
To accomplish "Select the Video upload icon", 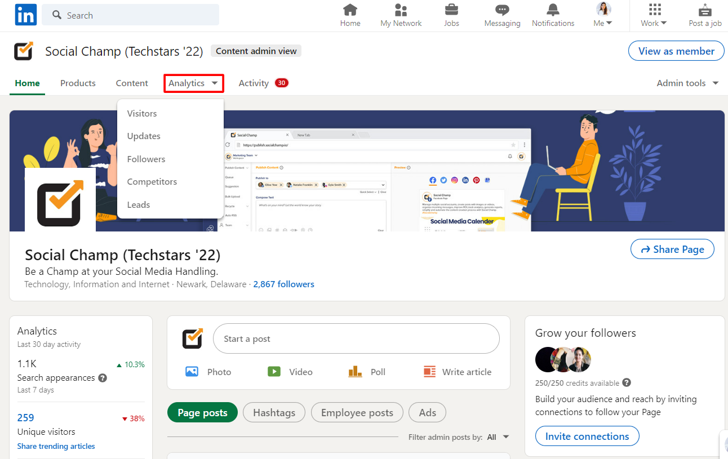I will click(290, 371).
